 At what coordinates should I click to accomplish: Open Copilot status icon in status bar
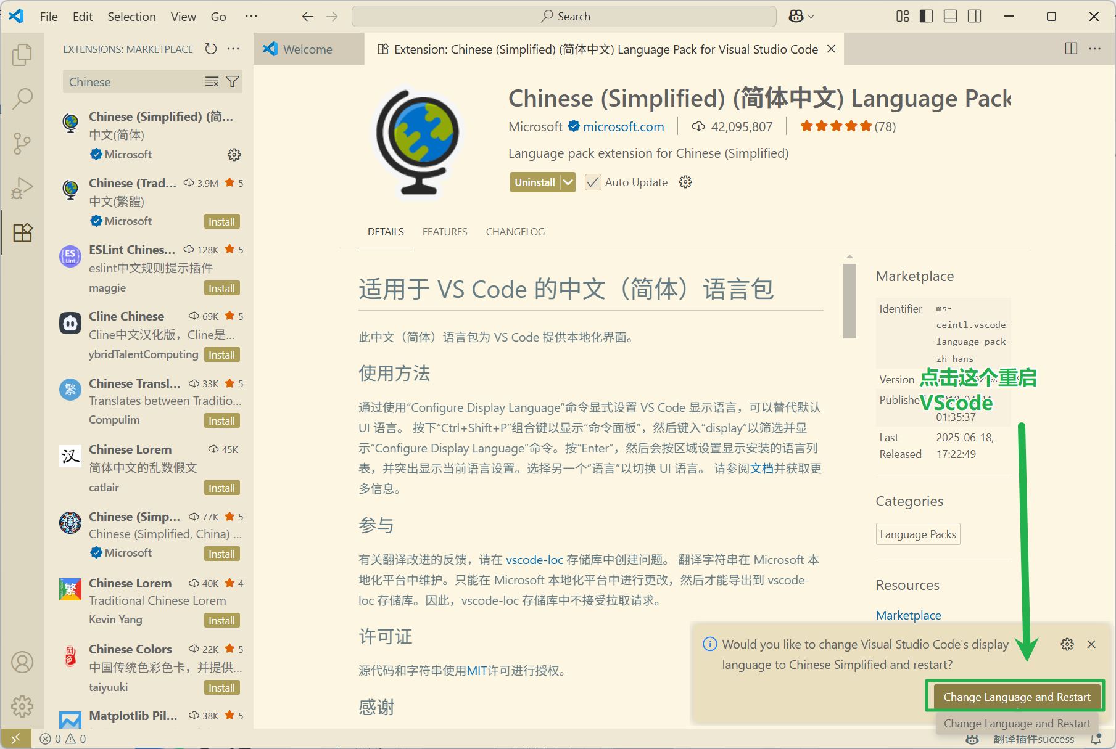pyautogui.click(x=972, y=739)
